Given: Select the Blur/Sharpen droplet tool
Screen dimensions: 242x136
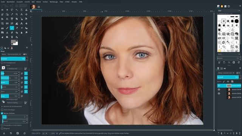Looking at the screenshot, I should coord(22,32).
